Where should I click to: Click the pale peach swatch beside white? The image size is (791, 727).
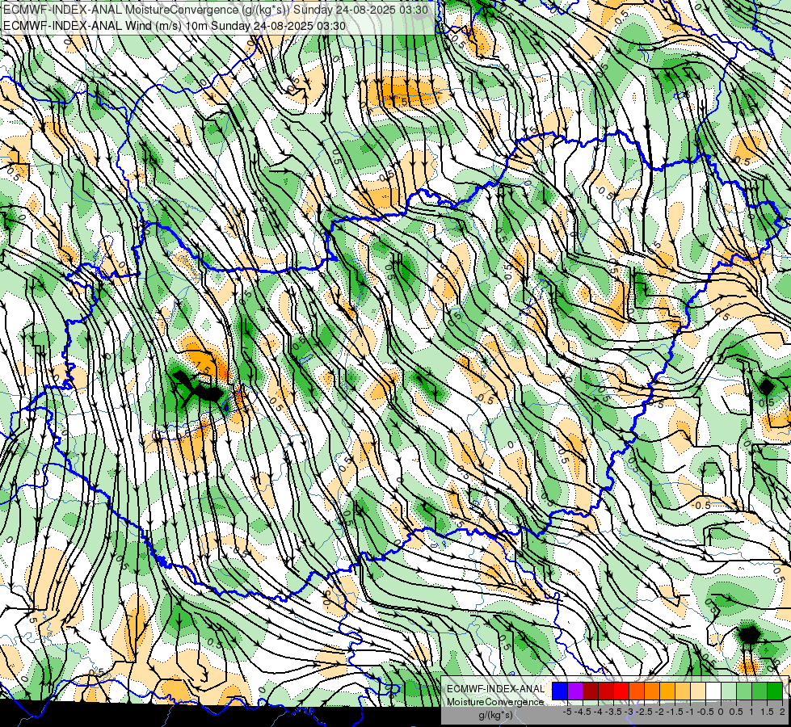point(698,691)
